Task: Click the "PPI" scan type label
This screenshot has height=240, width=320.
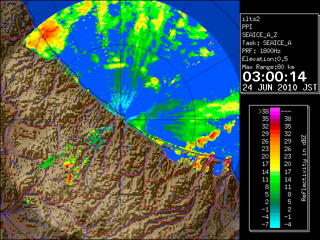Action: click(247, 27)
